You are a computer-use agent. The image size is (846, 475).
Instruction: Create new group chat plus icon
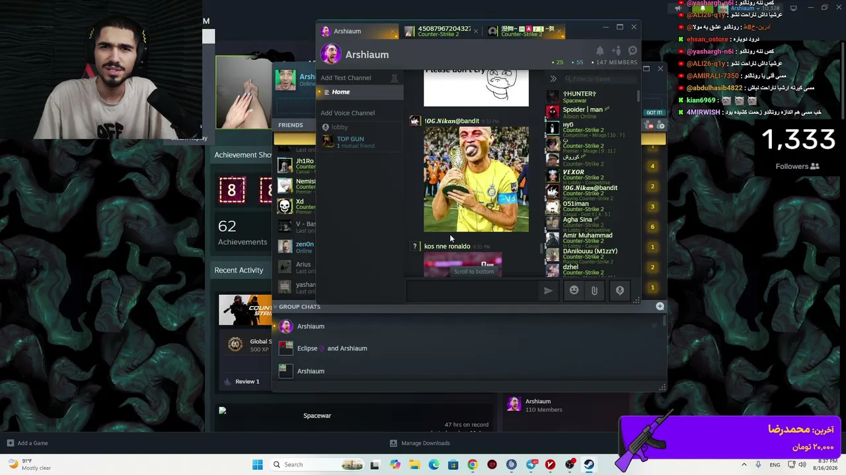(660, 306)
